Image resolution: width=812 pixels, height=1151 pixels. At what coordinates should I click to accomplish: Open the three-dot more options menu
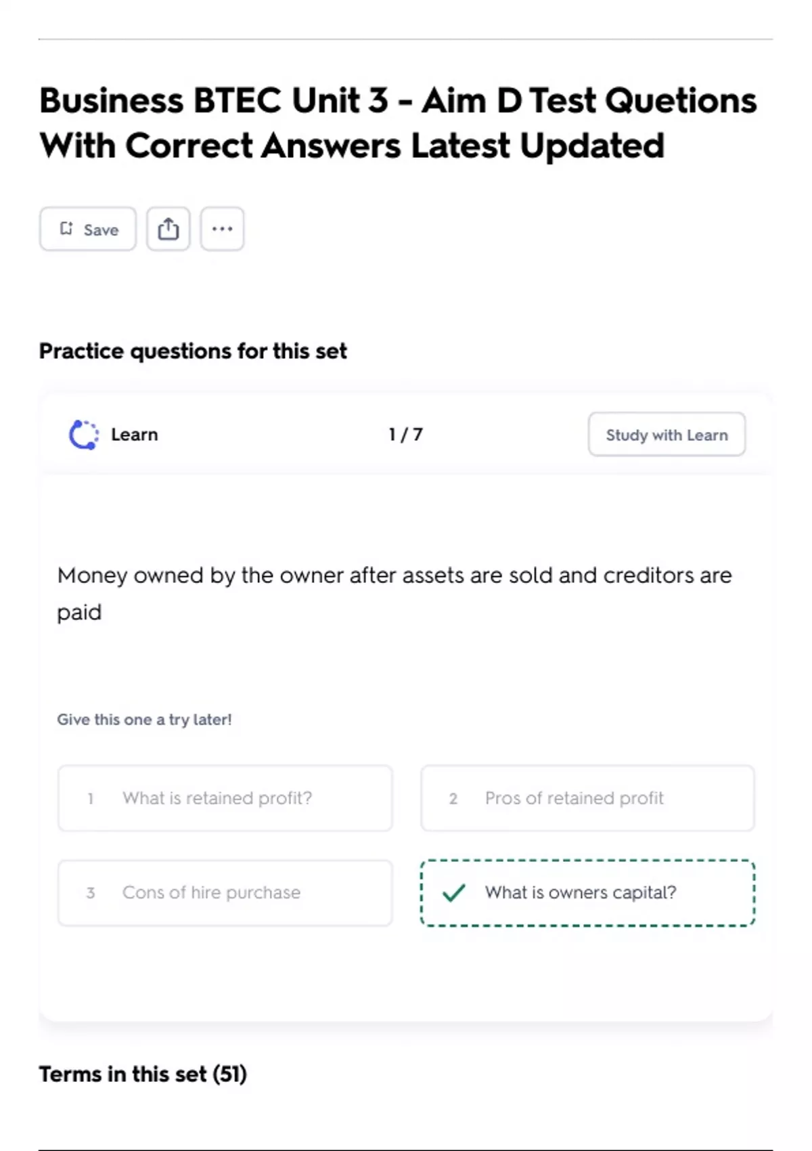click(x=222, y=229)
